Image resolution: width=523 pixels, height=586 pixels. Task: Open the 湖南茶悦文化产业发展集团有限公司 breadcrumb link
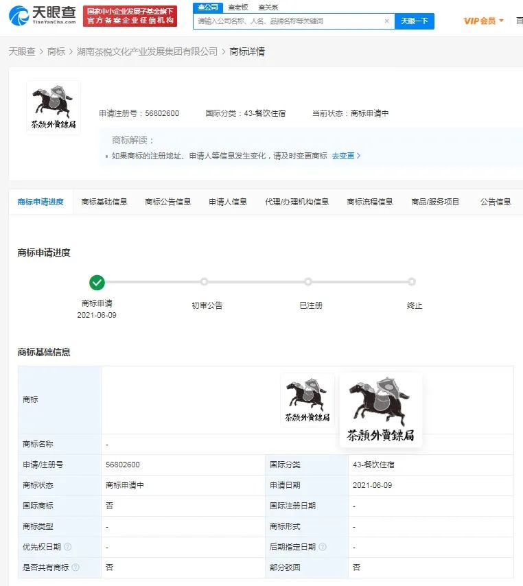pyautogui.click(x=147, y=51)
